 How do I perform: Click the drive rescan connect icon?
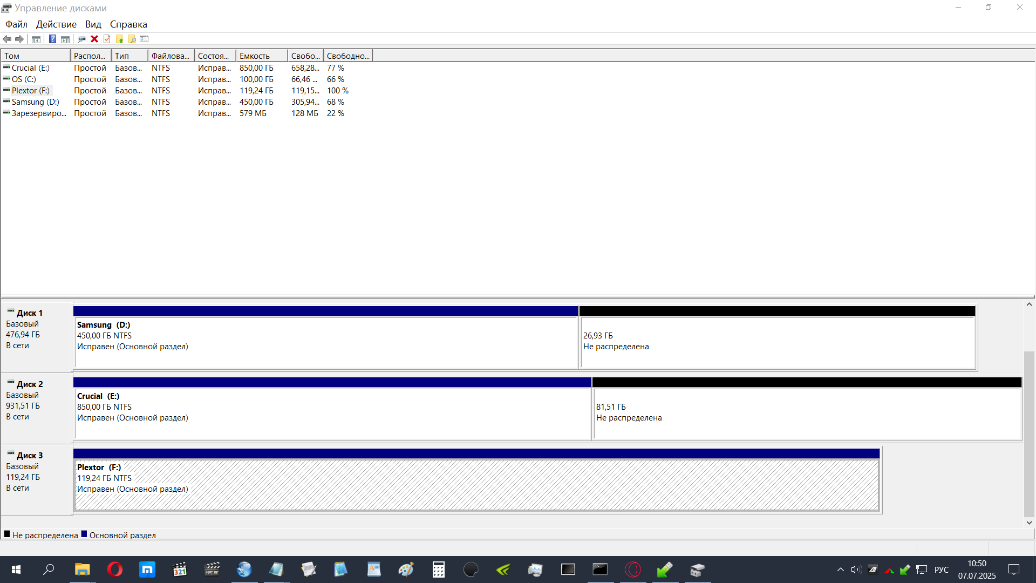(x=81, y=39)
